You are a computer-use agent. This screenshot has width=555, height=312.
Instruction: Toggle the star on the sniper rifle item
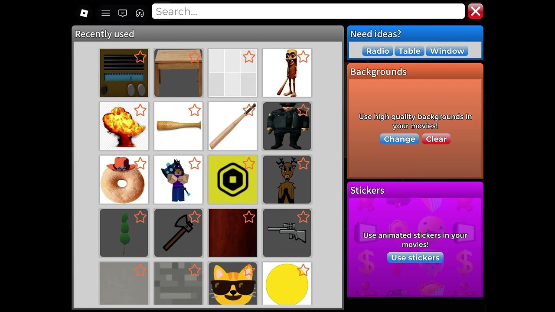[x=304, y=217]
